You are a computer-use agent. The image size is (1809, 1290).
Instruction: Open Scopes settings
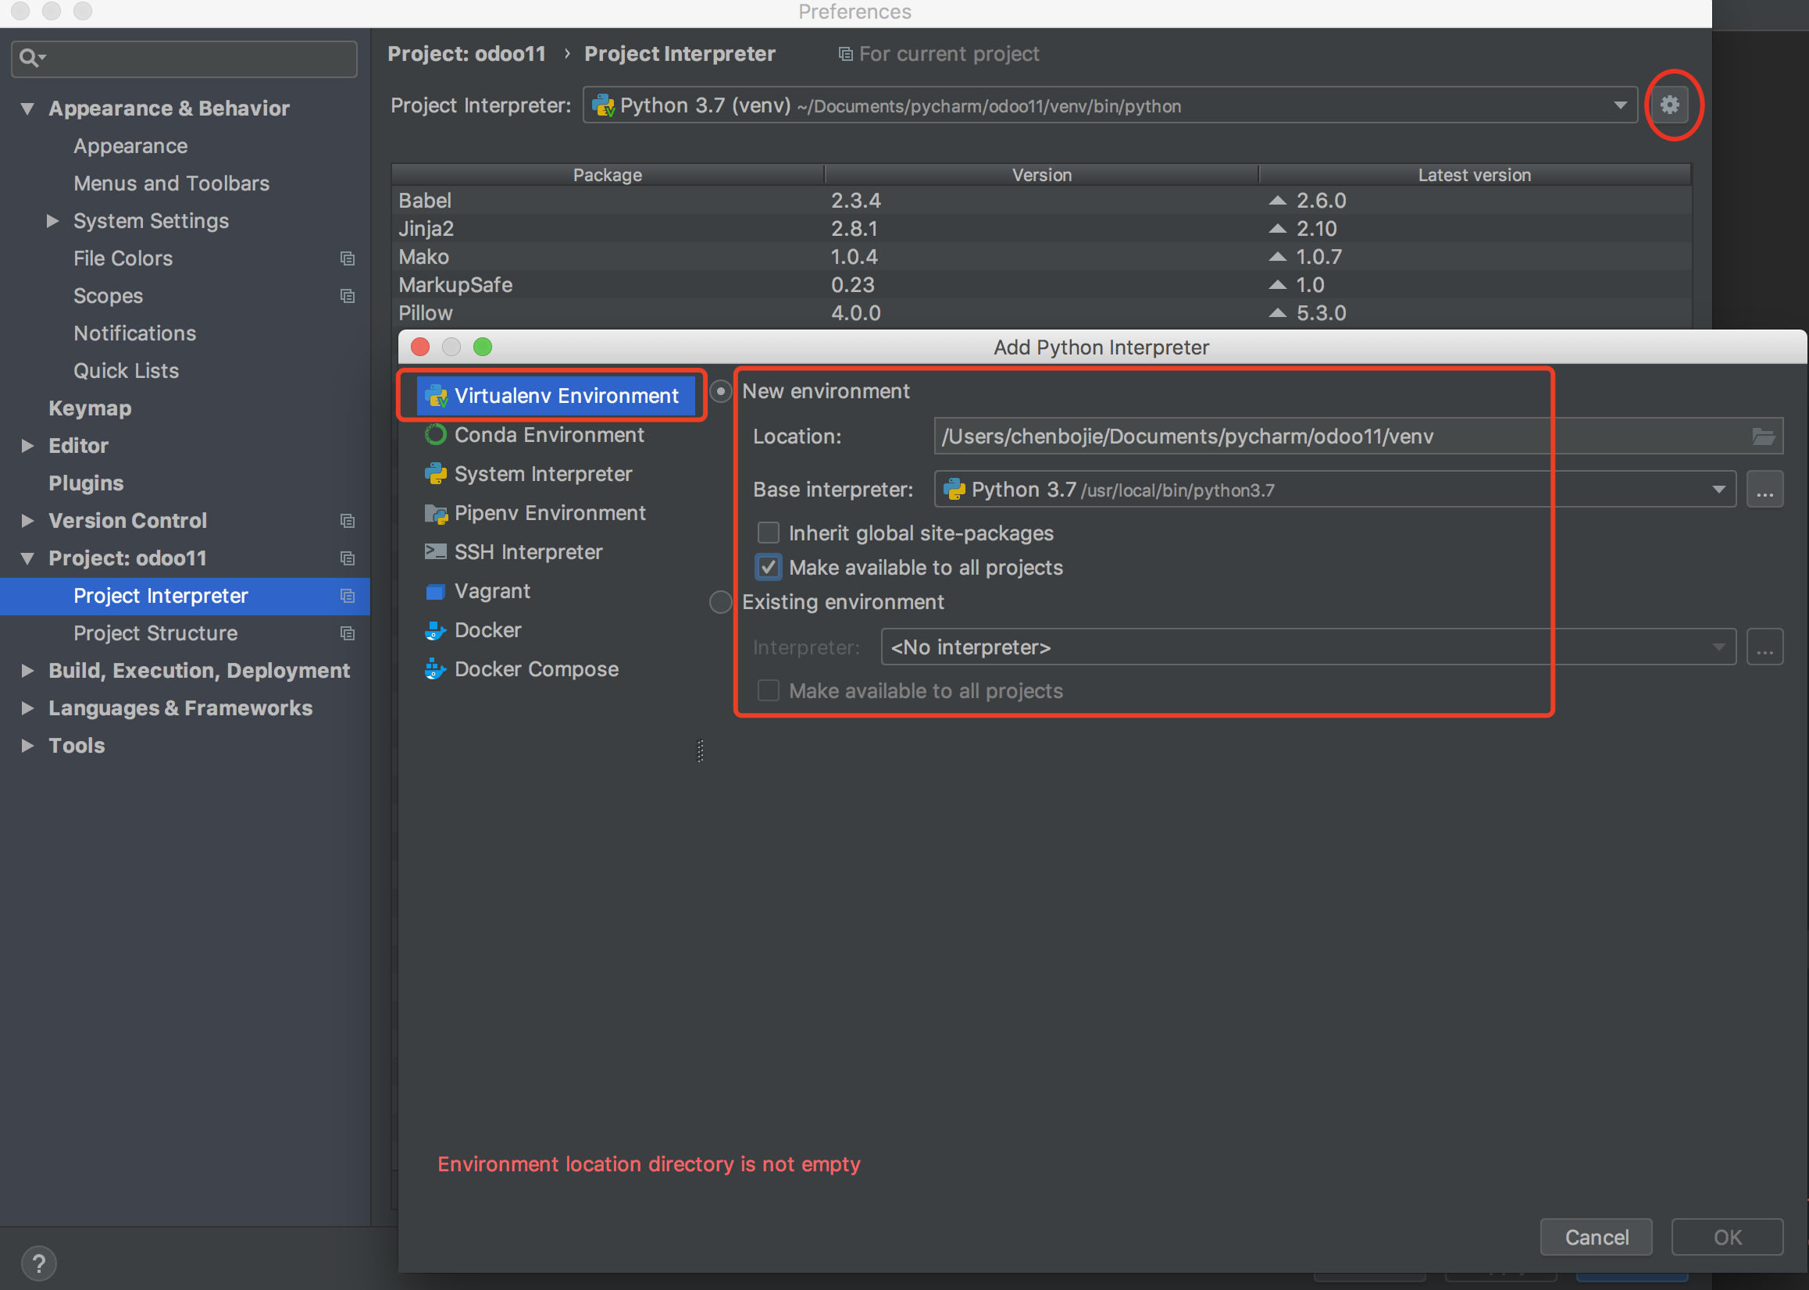[108, 295]
